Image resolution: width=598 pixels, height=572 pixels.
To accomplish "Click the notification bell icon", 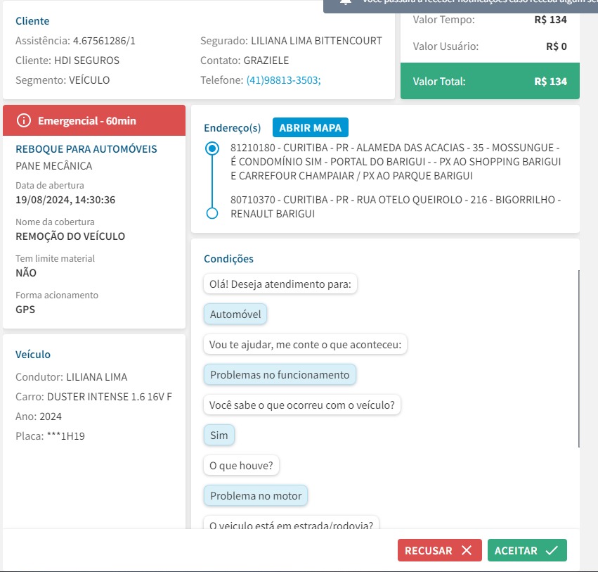I will tap(345, 2).
